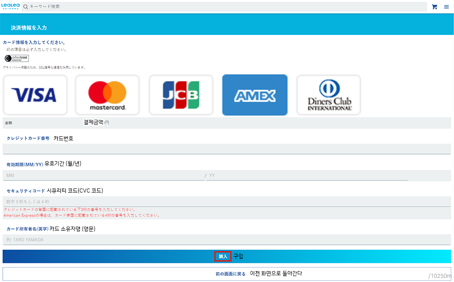Click the セキュリティコード label
Screen dimensions: 454x282
pos(26,191)
